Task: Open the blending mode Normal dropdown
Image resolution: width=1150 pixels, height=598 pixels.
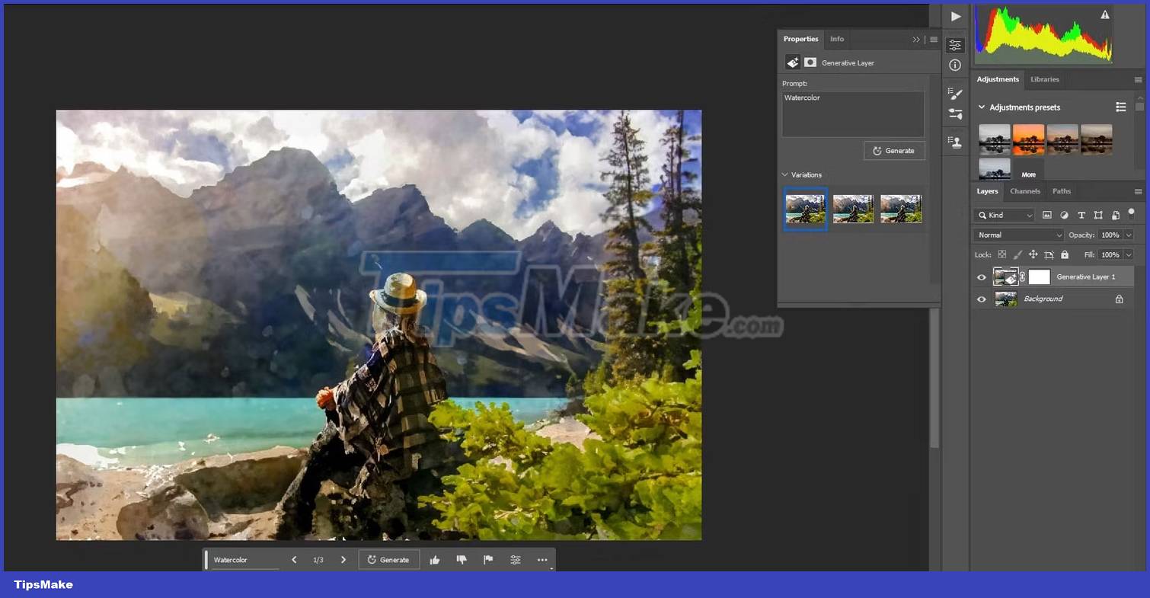Action: pyautogui.click(x=1018, y=235)
